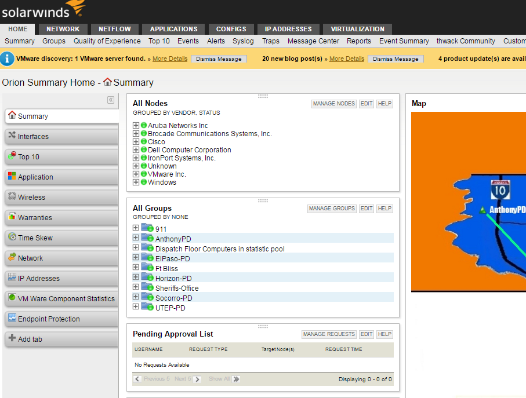The image size is (526, 398).
Task: Open the NETWORK tab
Action: pos(63,29)
